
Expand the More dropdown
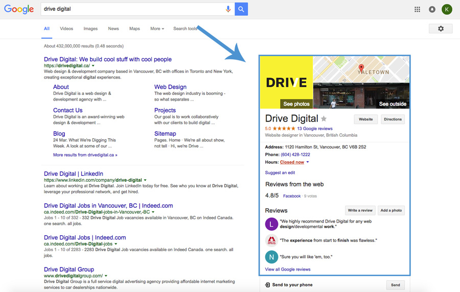[x=157, y=29]
